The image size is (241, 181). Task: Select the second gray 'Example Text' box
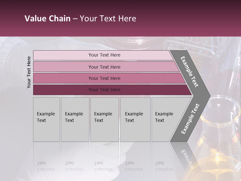point(75,119)
